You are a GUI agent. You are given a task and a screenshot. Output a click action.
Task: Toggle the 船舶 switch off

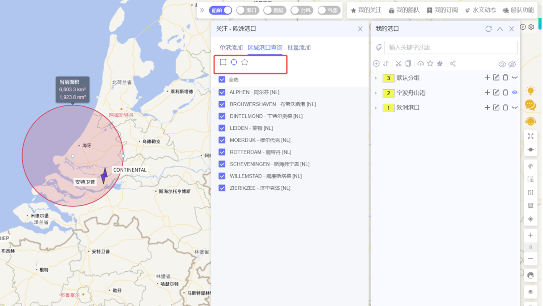(x=221, y=10)
